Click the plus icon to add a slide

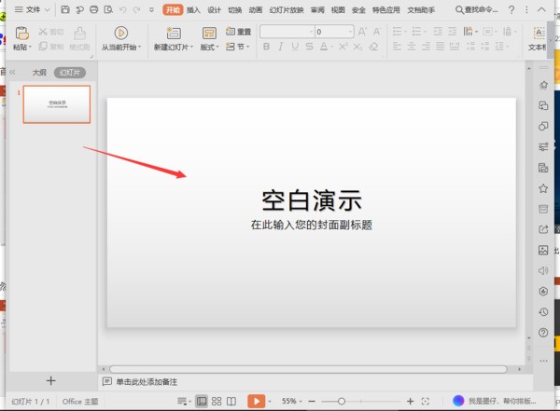pos(51,380)
